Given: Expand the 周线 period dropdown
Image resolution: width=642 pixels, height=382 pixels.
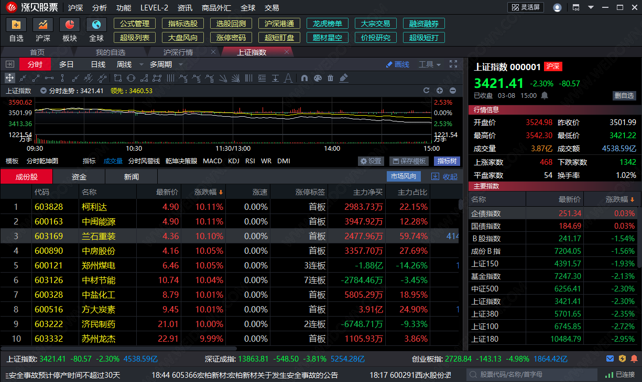Looking at the screenshot, I should [143, 64].
